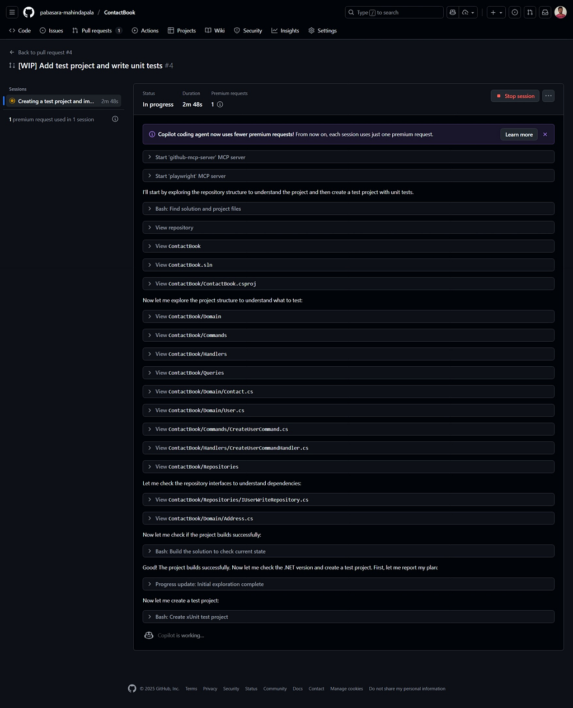Image resolution: width=573 pixels, height=708 pixels.
Task: Click premium requests info icon in status bar
Action: [220, 105]
